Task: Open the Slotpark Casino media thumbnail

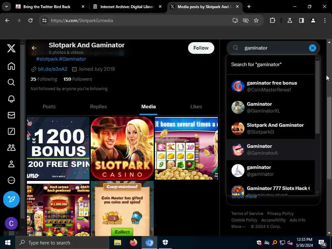Action: [122, 148]
